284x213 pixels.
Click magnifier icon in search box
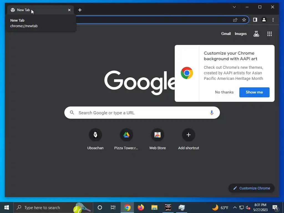coord(72,113)
